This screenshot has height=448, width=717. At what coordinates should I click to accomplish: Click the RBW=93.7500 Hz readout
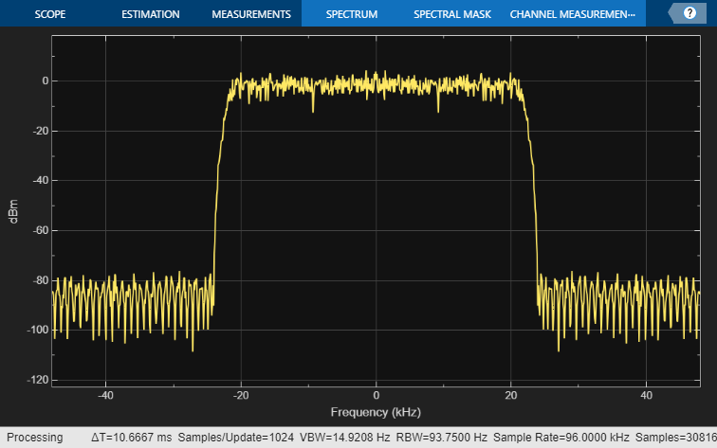pyautogui.click(x=443, y=438)
